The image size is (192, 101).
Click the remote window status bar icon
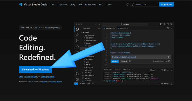tap(76, 84)
